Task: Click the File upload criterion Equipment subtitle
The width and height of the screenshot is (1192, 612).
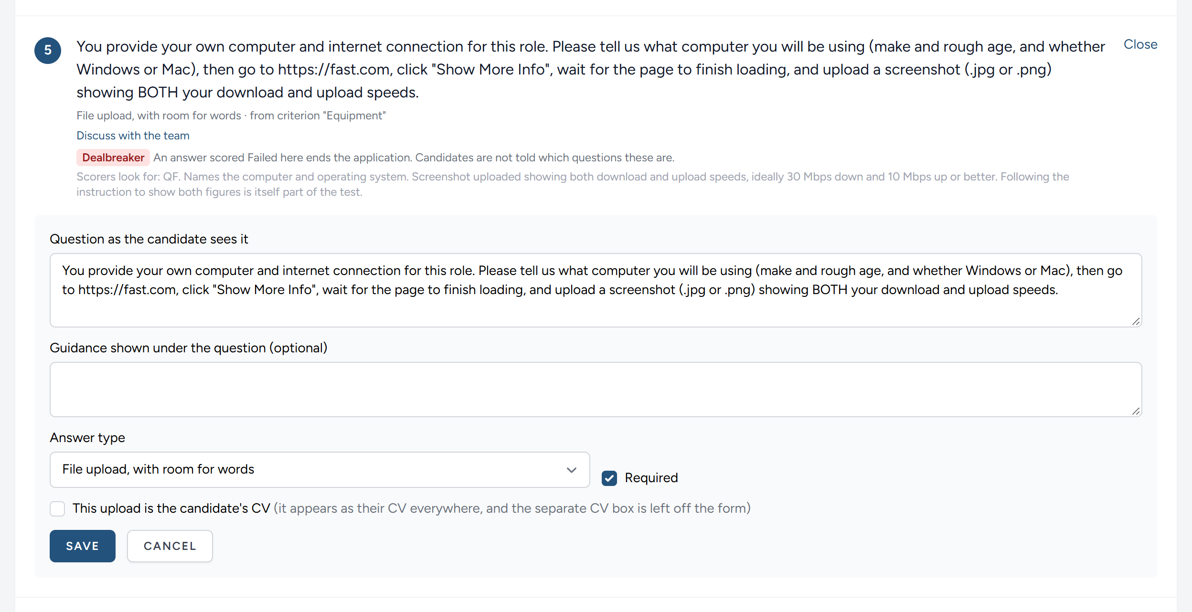Action: pos(231,116)
